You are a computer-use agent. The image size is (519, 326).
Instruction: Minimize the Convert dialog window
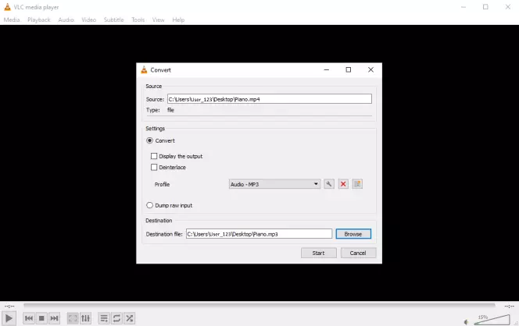pos(327,69)
